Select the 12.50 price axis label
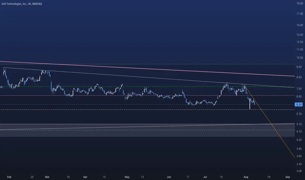This screenshot has width=305, height=180. [x=300, y=42]
